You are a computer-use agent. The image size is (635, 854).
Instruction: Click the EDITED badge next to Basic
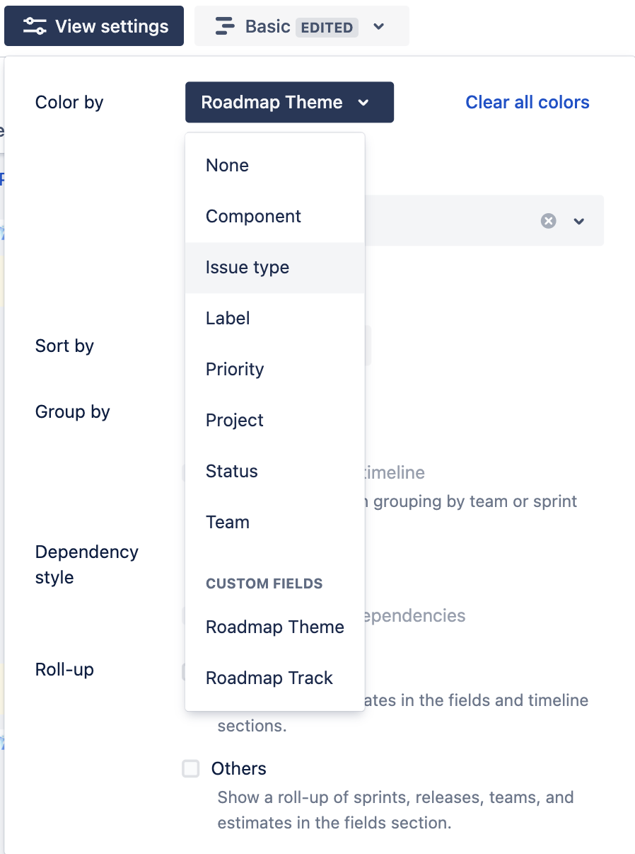tap(327, 27)
